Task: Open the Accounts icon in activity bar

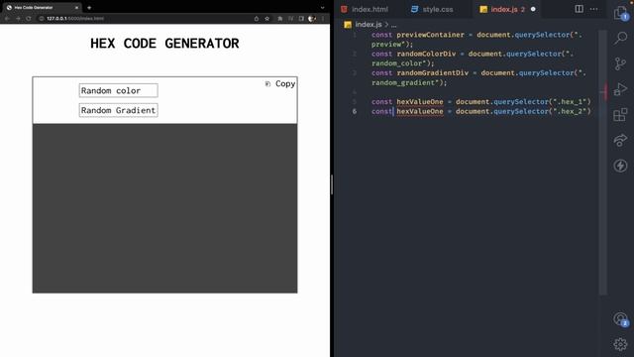Action: [620, 319]
